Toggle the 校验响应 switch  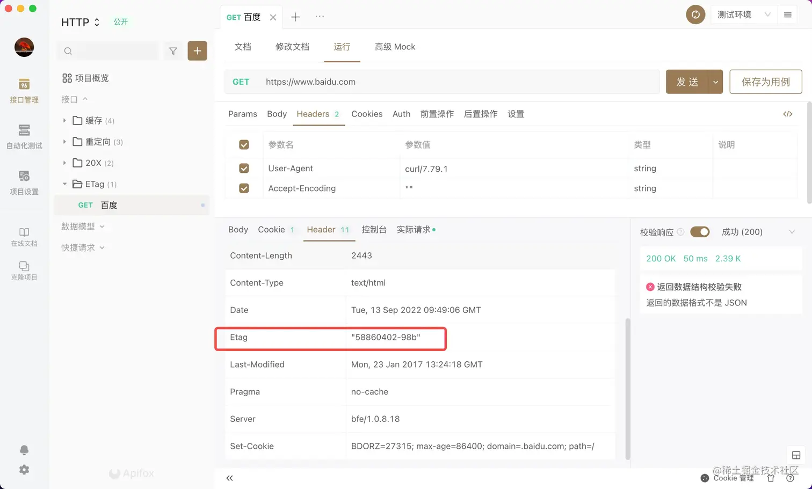pyautogui.click(x=700, y=232)
